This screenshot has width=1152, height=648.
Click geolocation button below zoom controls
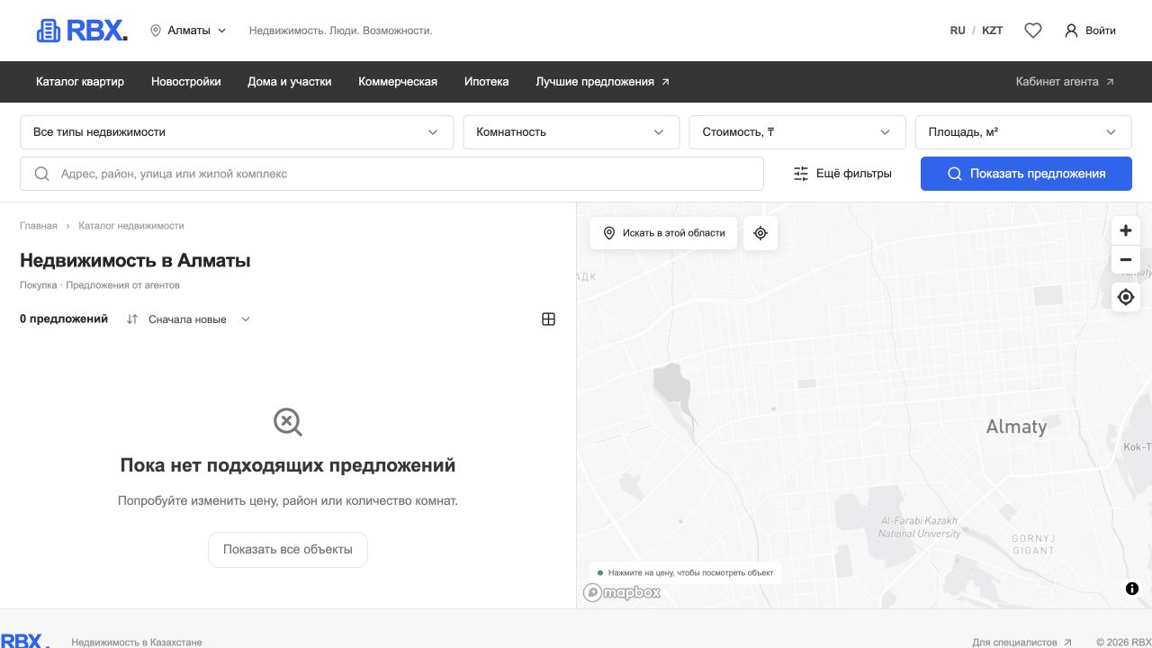click(x=1126, y=297)
